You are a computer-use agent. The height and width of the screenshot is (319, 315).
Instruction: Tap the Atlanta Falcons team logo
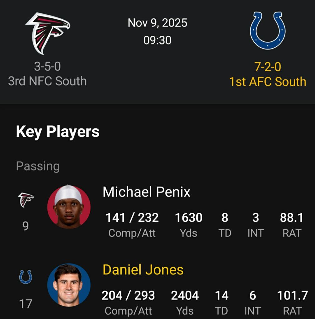[47, 33]
